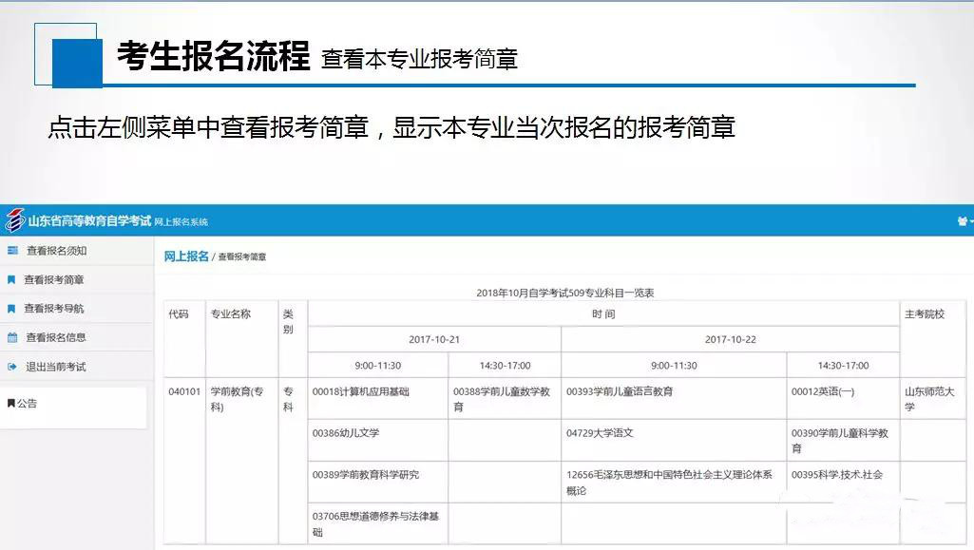Click the bookmark icon next to 公告
Image resolution: width=974 pixels, height=550 pixels.
(10, 403)
